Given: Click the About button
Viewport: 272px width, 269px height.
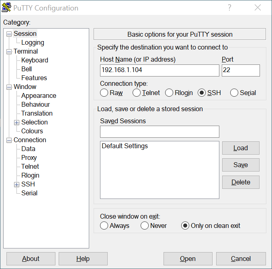Looking at the screenshot, I should click(31, 259).
